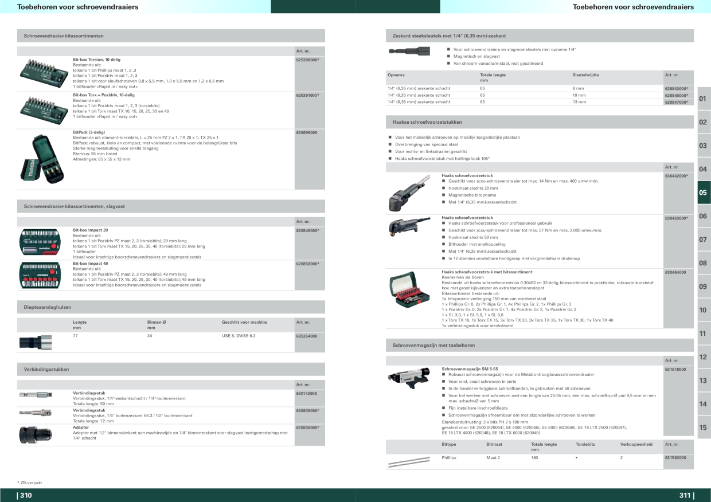Select article number 628843000*
The width and height of the screenshot is (711, 502).
[677, 88]
